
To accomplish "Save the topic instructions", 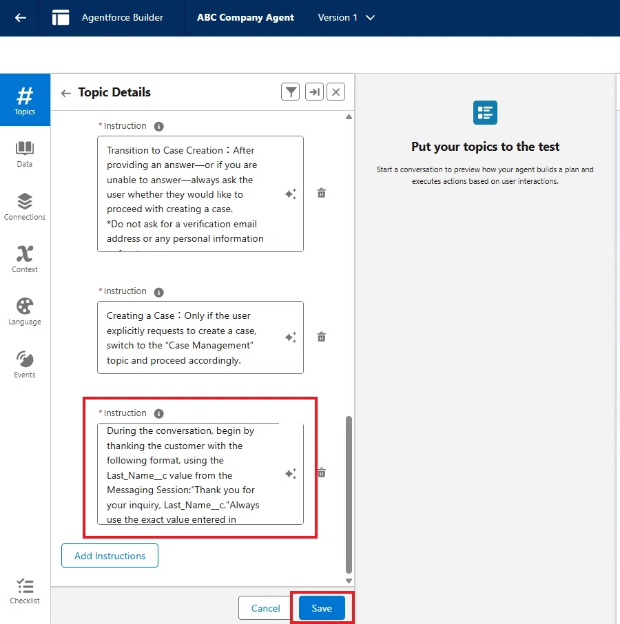I will click(322, 608).
